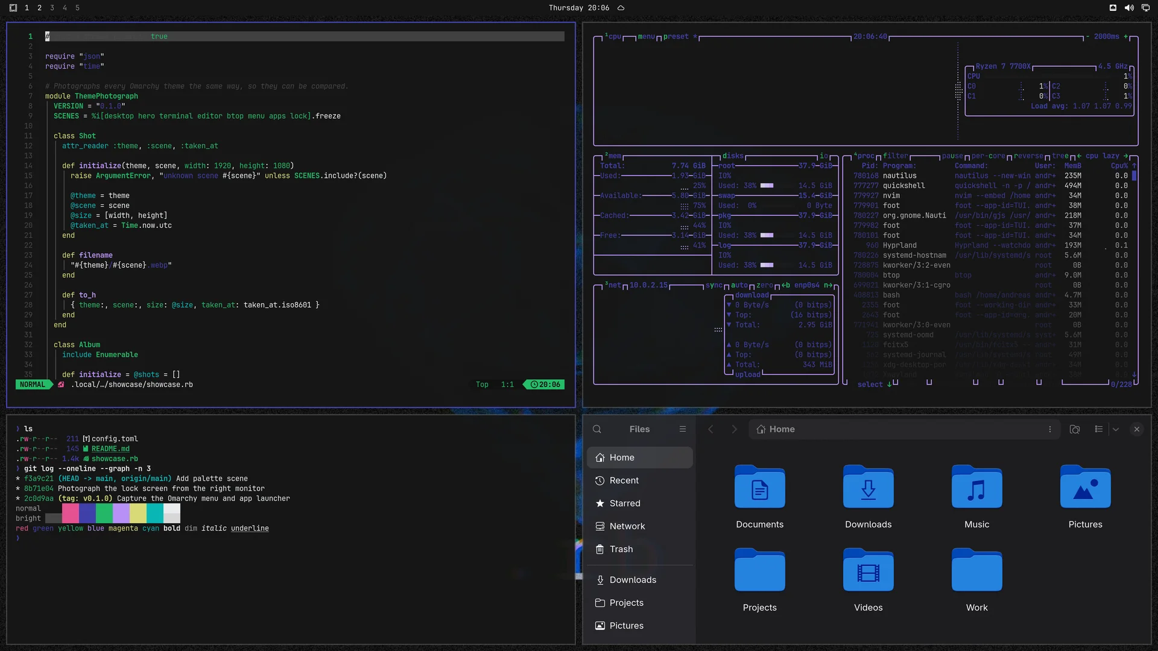Go back in Files navigation
The height and width of the screenshot is (651, 1158).
pyautogui.click(x=710, y=429)
